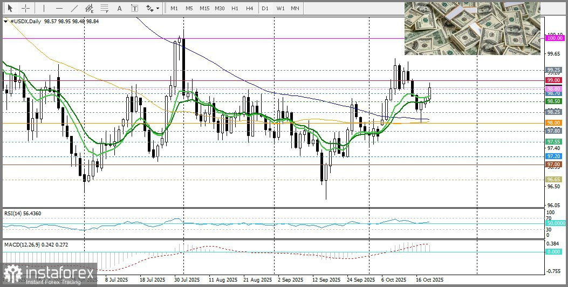
Task: Pick the trendline drawing tool
Action: click(x=74, y=8)
